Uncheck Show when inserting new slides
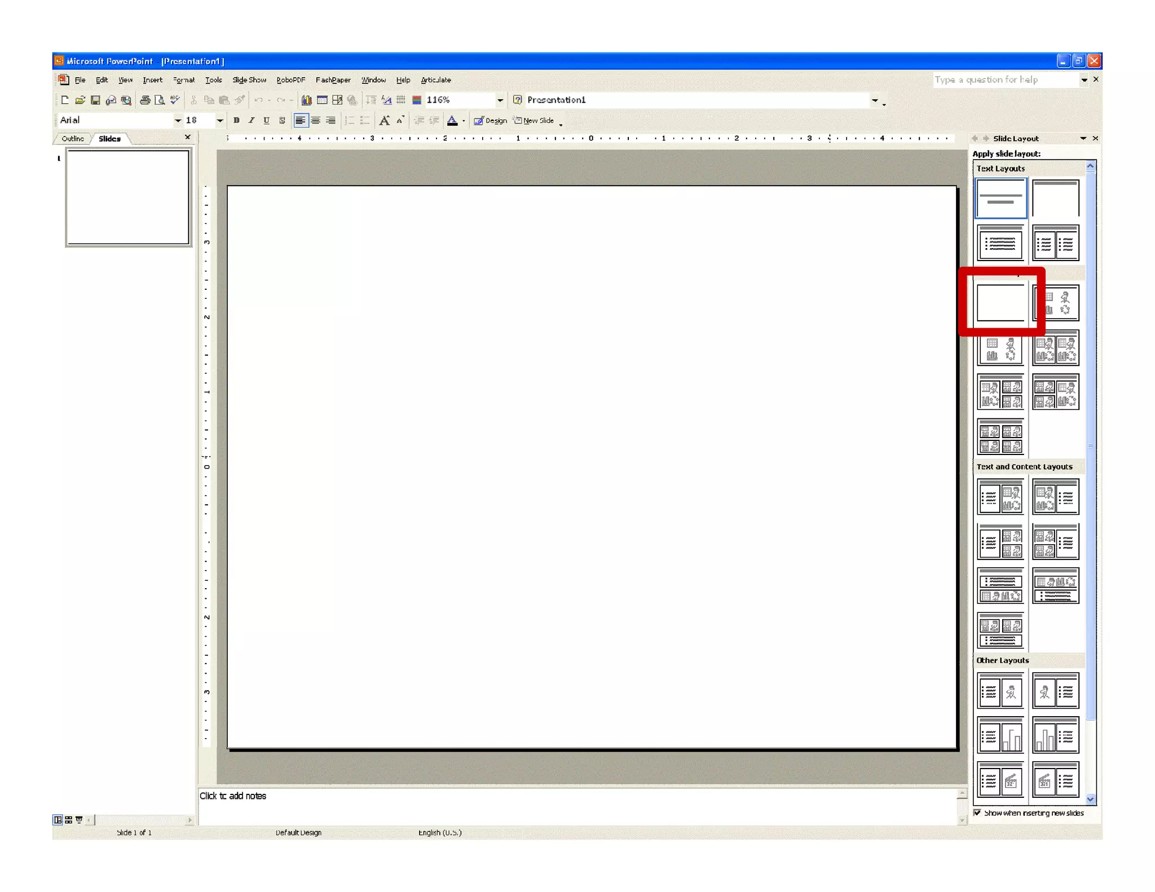 [977, 812]
